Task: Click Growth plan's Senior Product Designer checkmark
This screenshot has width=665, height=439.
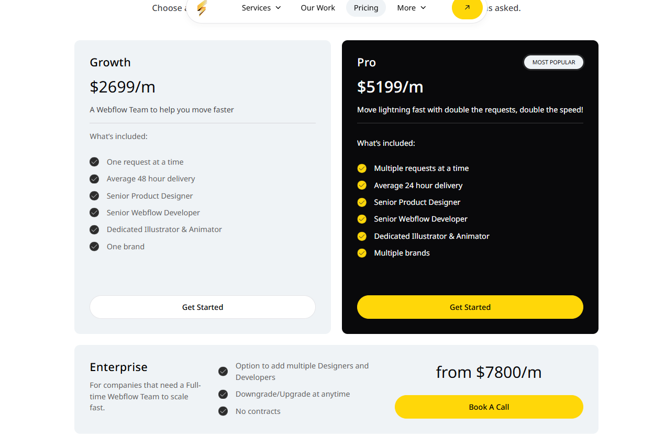Action: tap(94, 196)
